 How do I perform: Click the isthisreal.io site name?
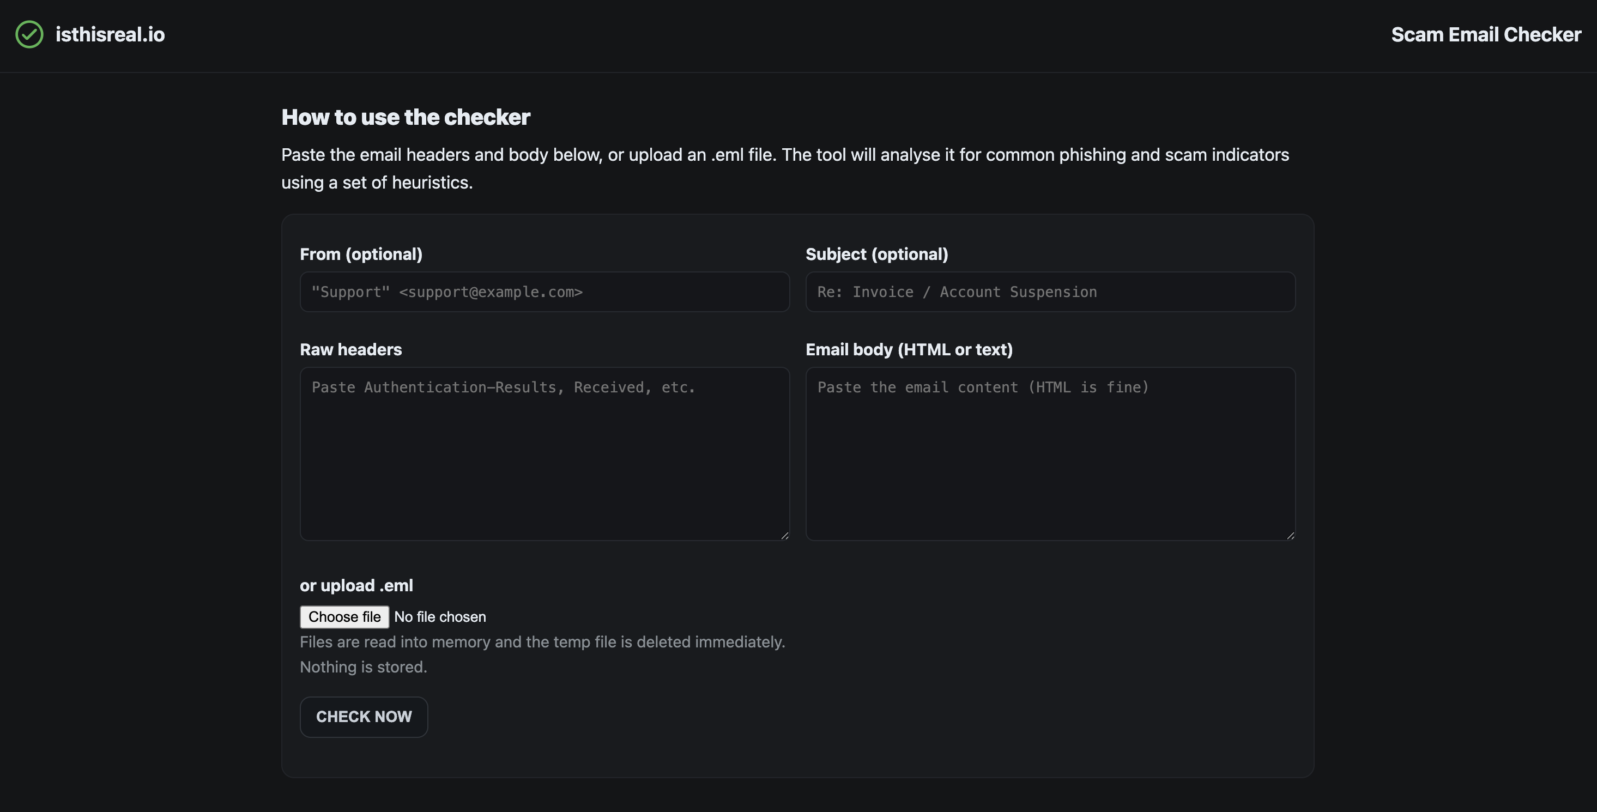(110, 35)
